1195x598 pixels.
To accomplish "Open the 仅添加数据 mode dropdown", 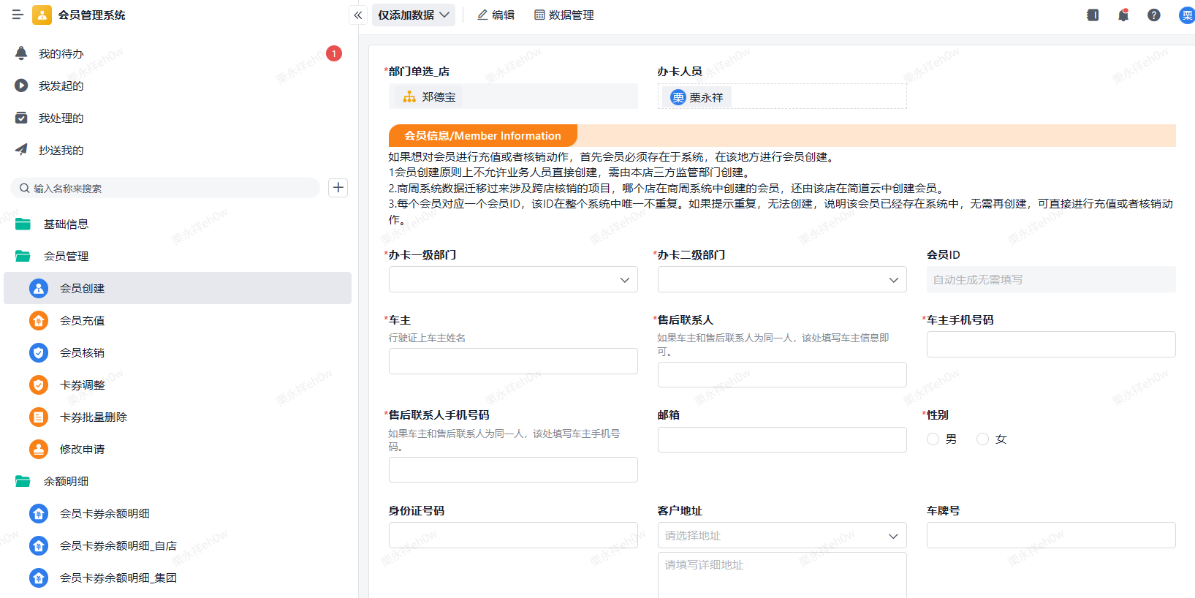I will (414, 15).
